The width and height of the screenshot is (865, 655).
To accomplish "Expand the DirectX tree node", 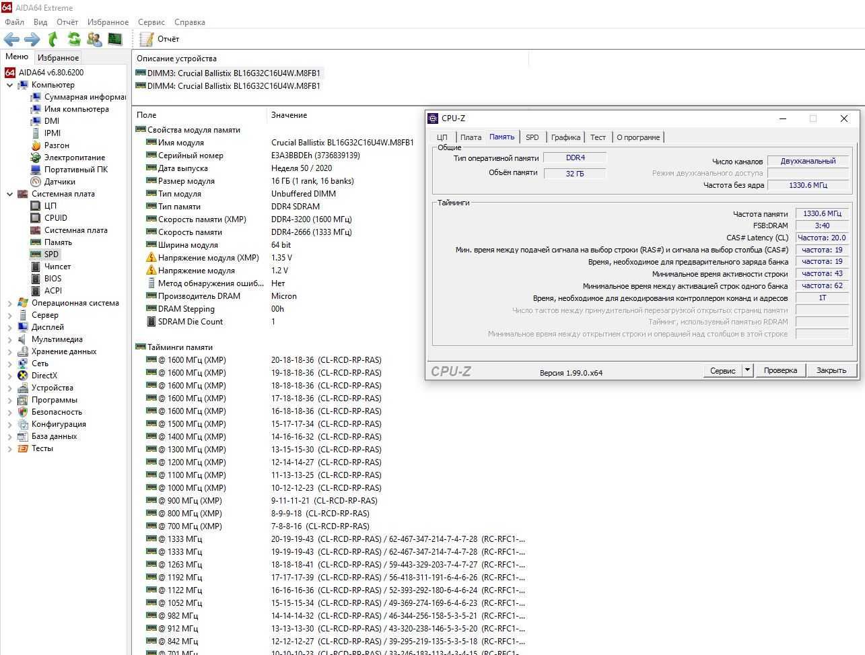I will coord(9,376).
